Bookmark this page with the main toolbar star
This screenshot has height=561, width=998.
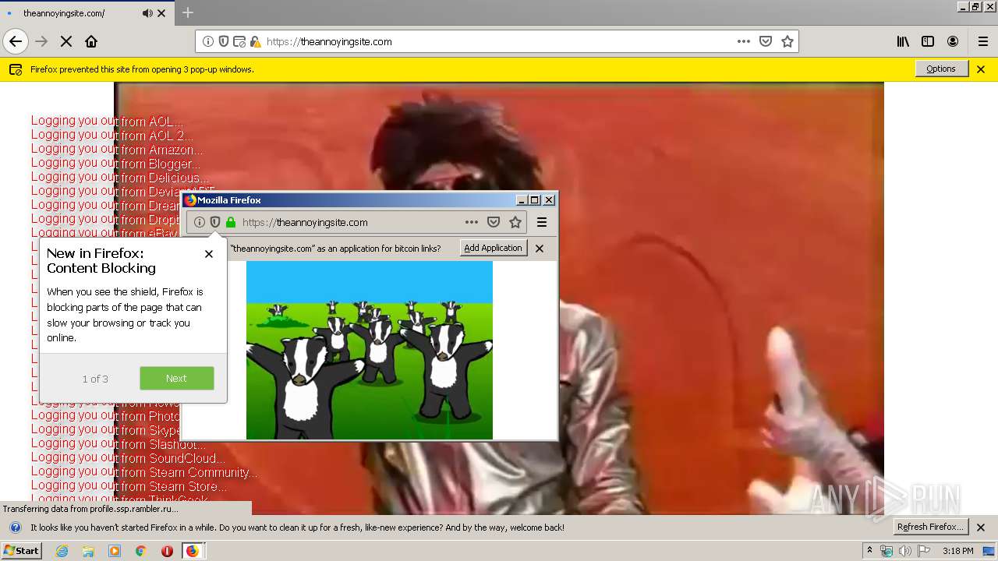tap(787, 41)
